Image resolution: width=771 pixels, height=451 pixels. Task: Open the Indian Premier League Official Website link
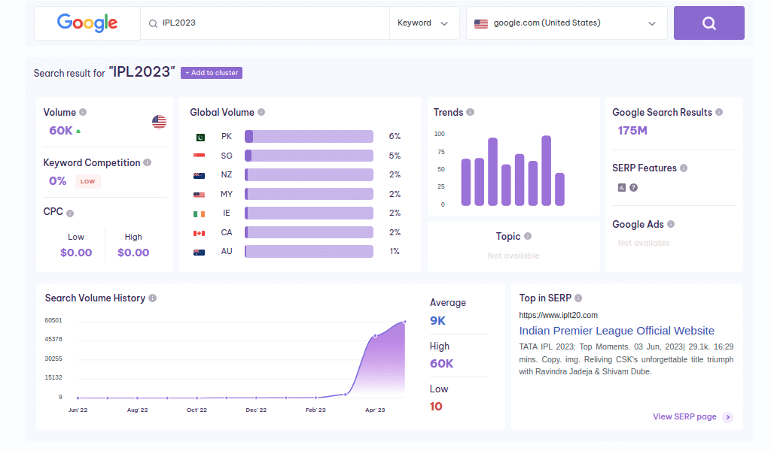click(x=617, y=331)
